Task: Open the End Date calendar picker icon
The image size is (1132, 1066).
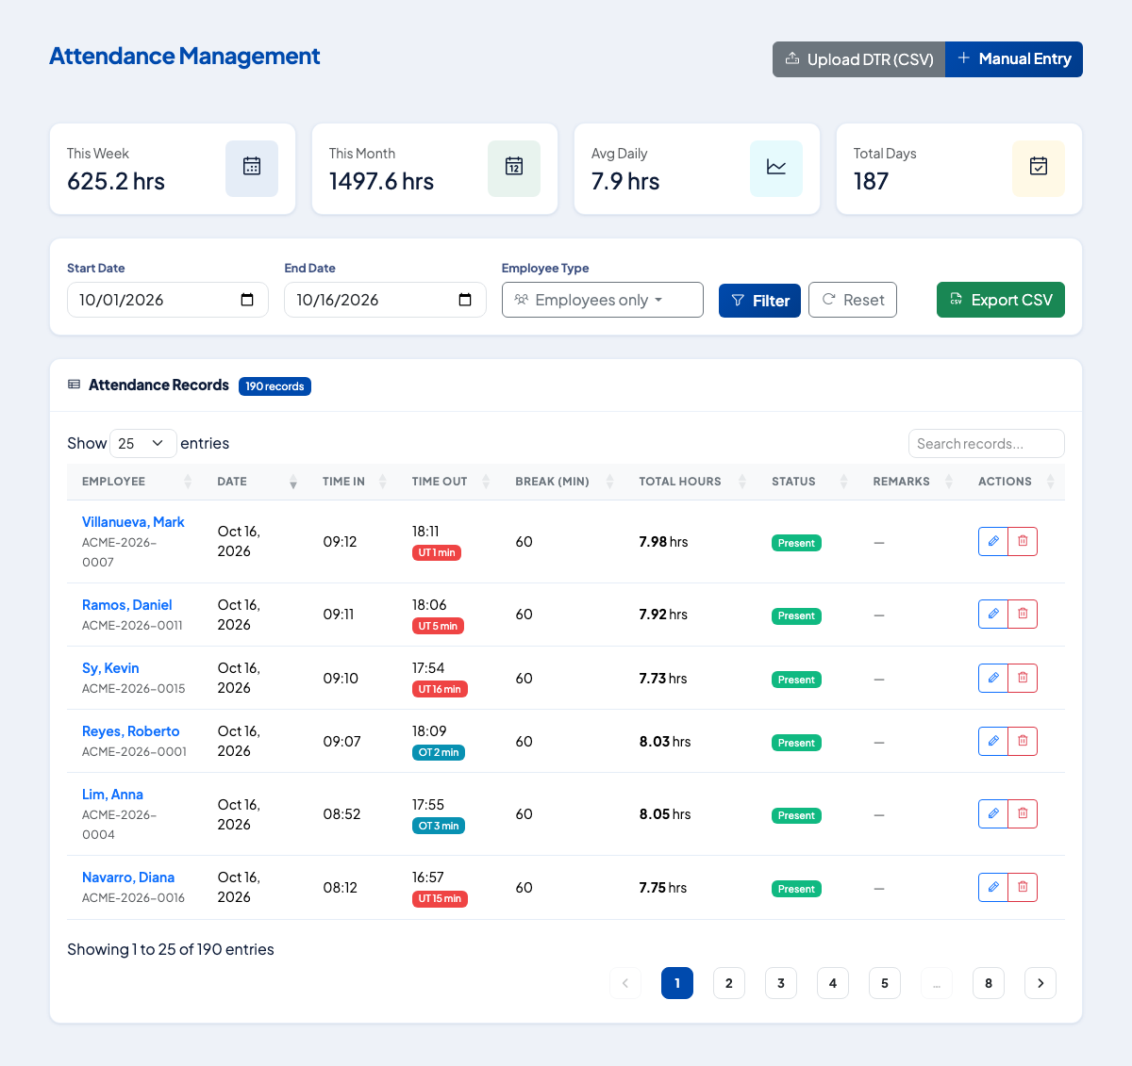Action: [465, 300]
